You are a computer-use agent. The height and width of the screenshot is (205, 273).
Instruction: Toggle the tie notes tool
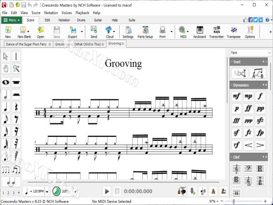click(x=11, y=182)
